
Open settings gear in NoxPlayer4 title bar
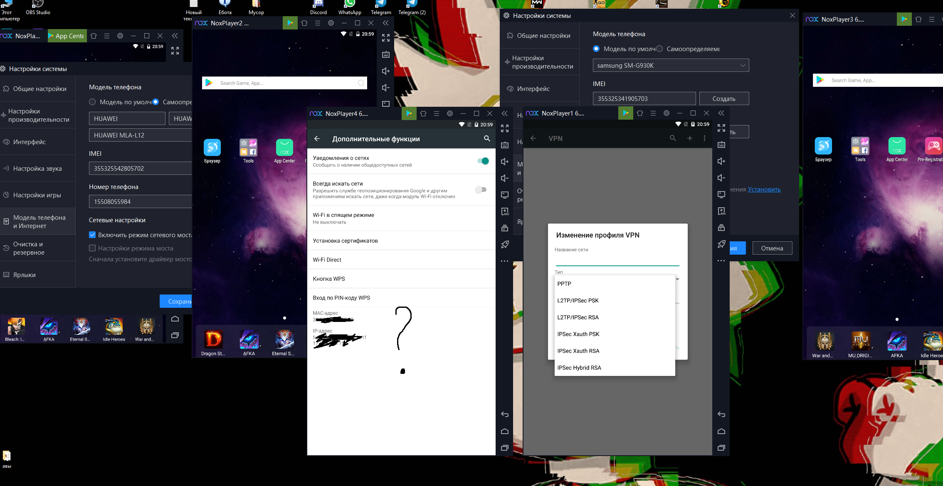coord(450,113)
